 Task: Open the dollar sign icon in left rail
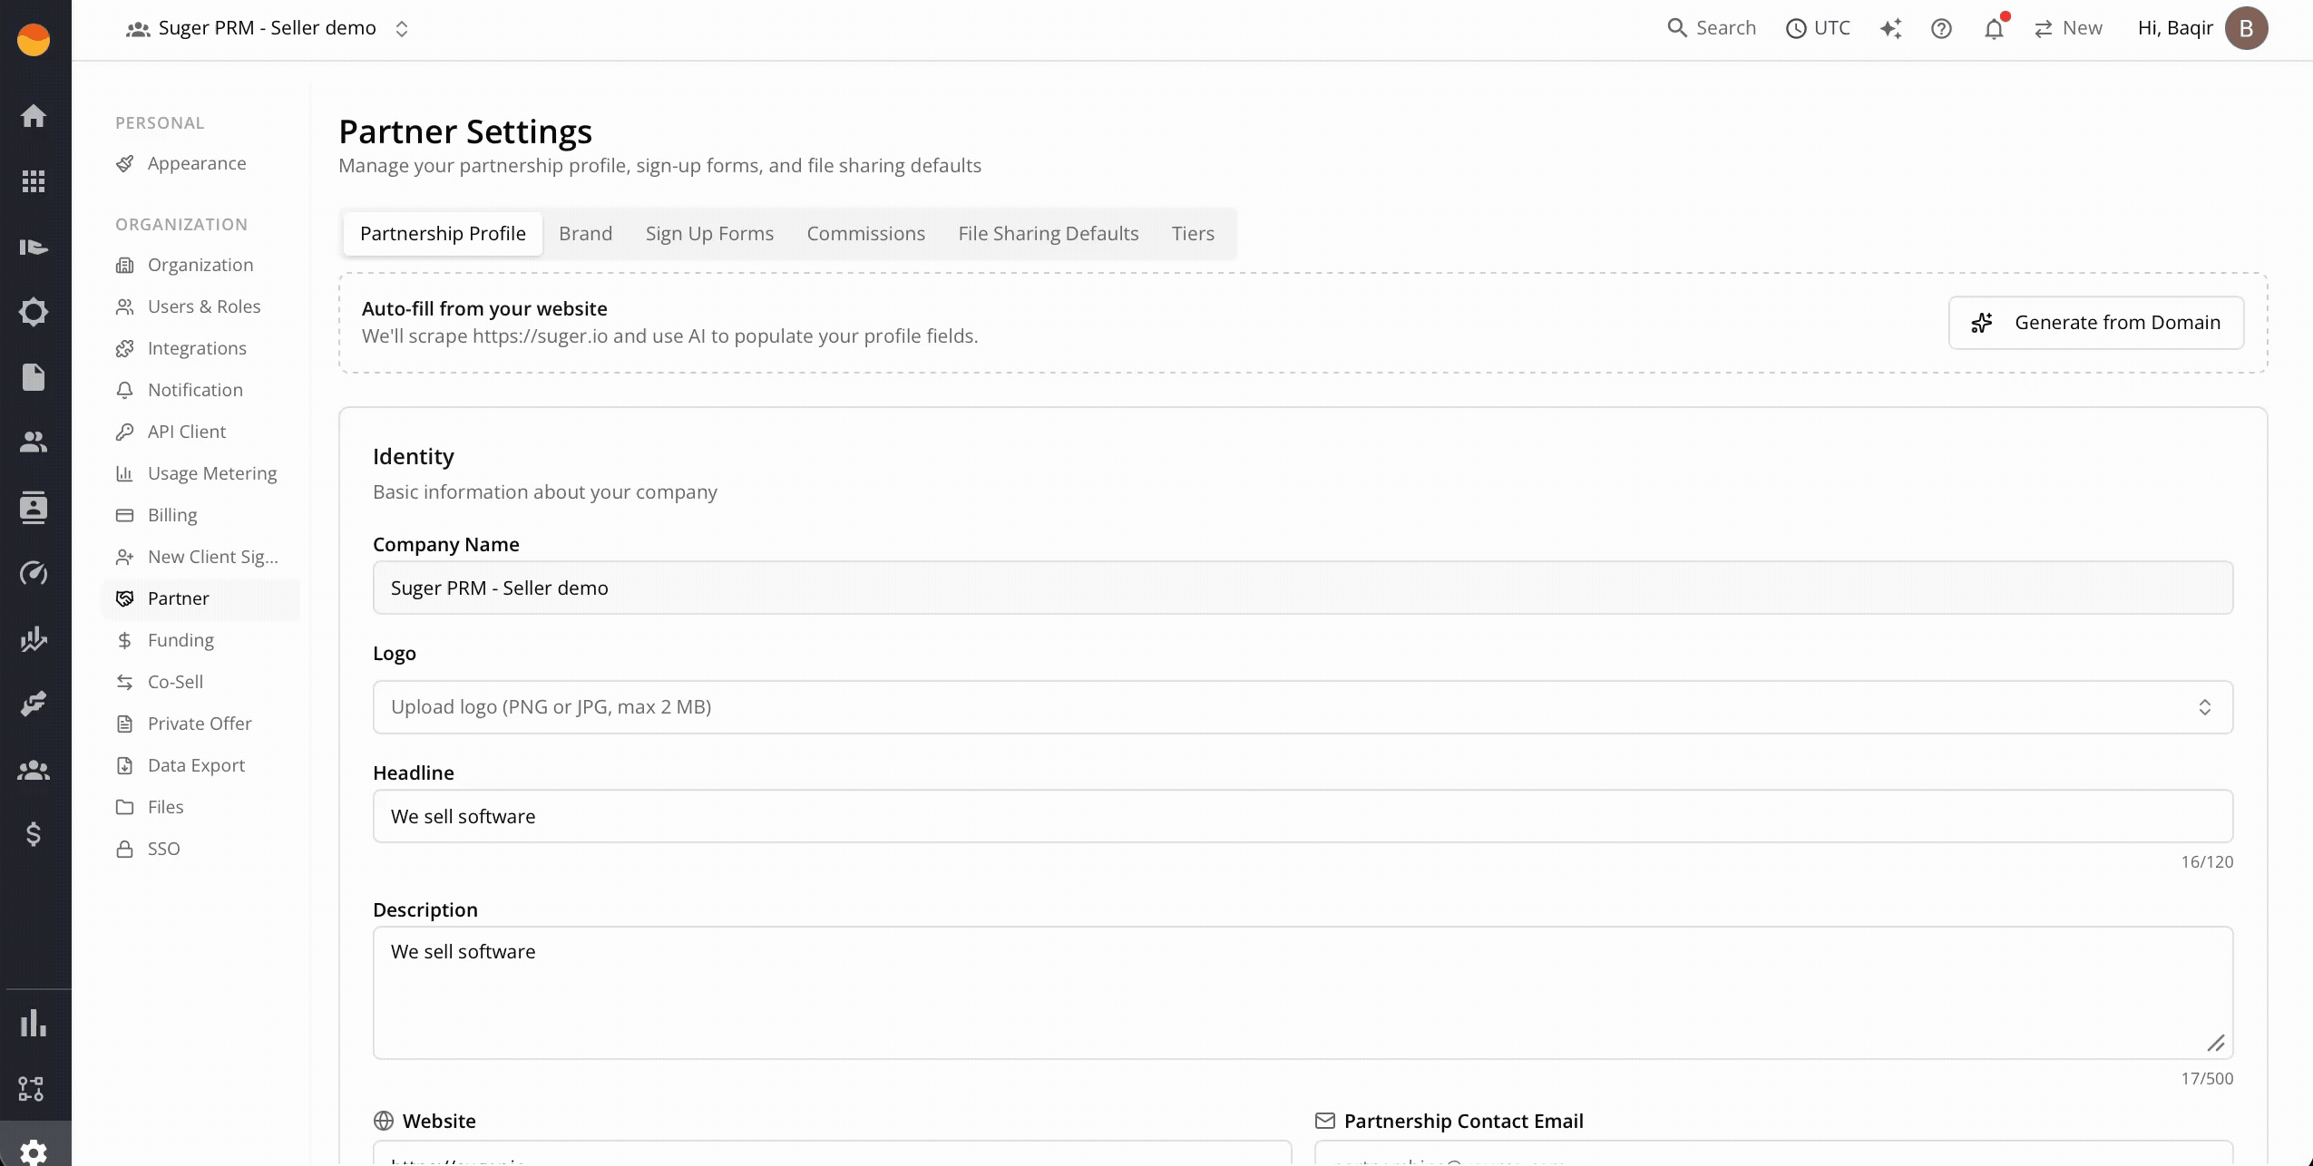click(x=34, y=834)
